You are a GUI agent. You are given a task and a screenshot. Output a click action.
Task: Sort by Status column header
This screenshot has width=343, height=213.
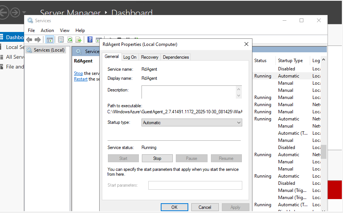click(x=260, y=61)
